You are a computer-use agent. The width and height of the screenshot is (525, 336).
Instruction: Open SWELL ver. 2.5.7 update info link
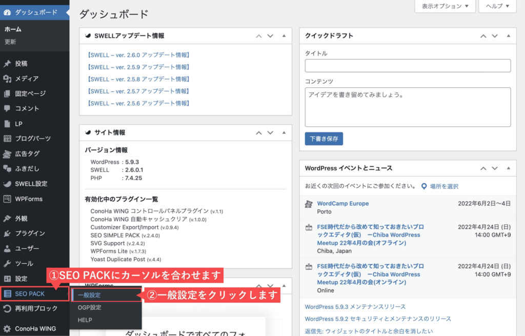click(138, 91)
